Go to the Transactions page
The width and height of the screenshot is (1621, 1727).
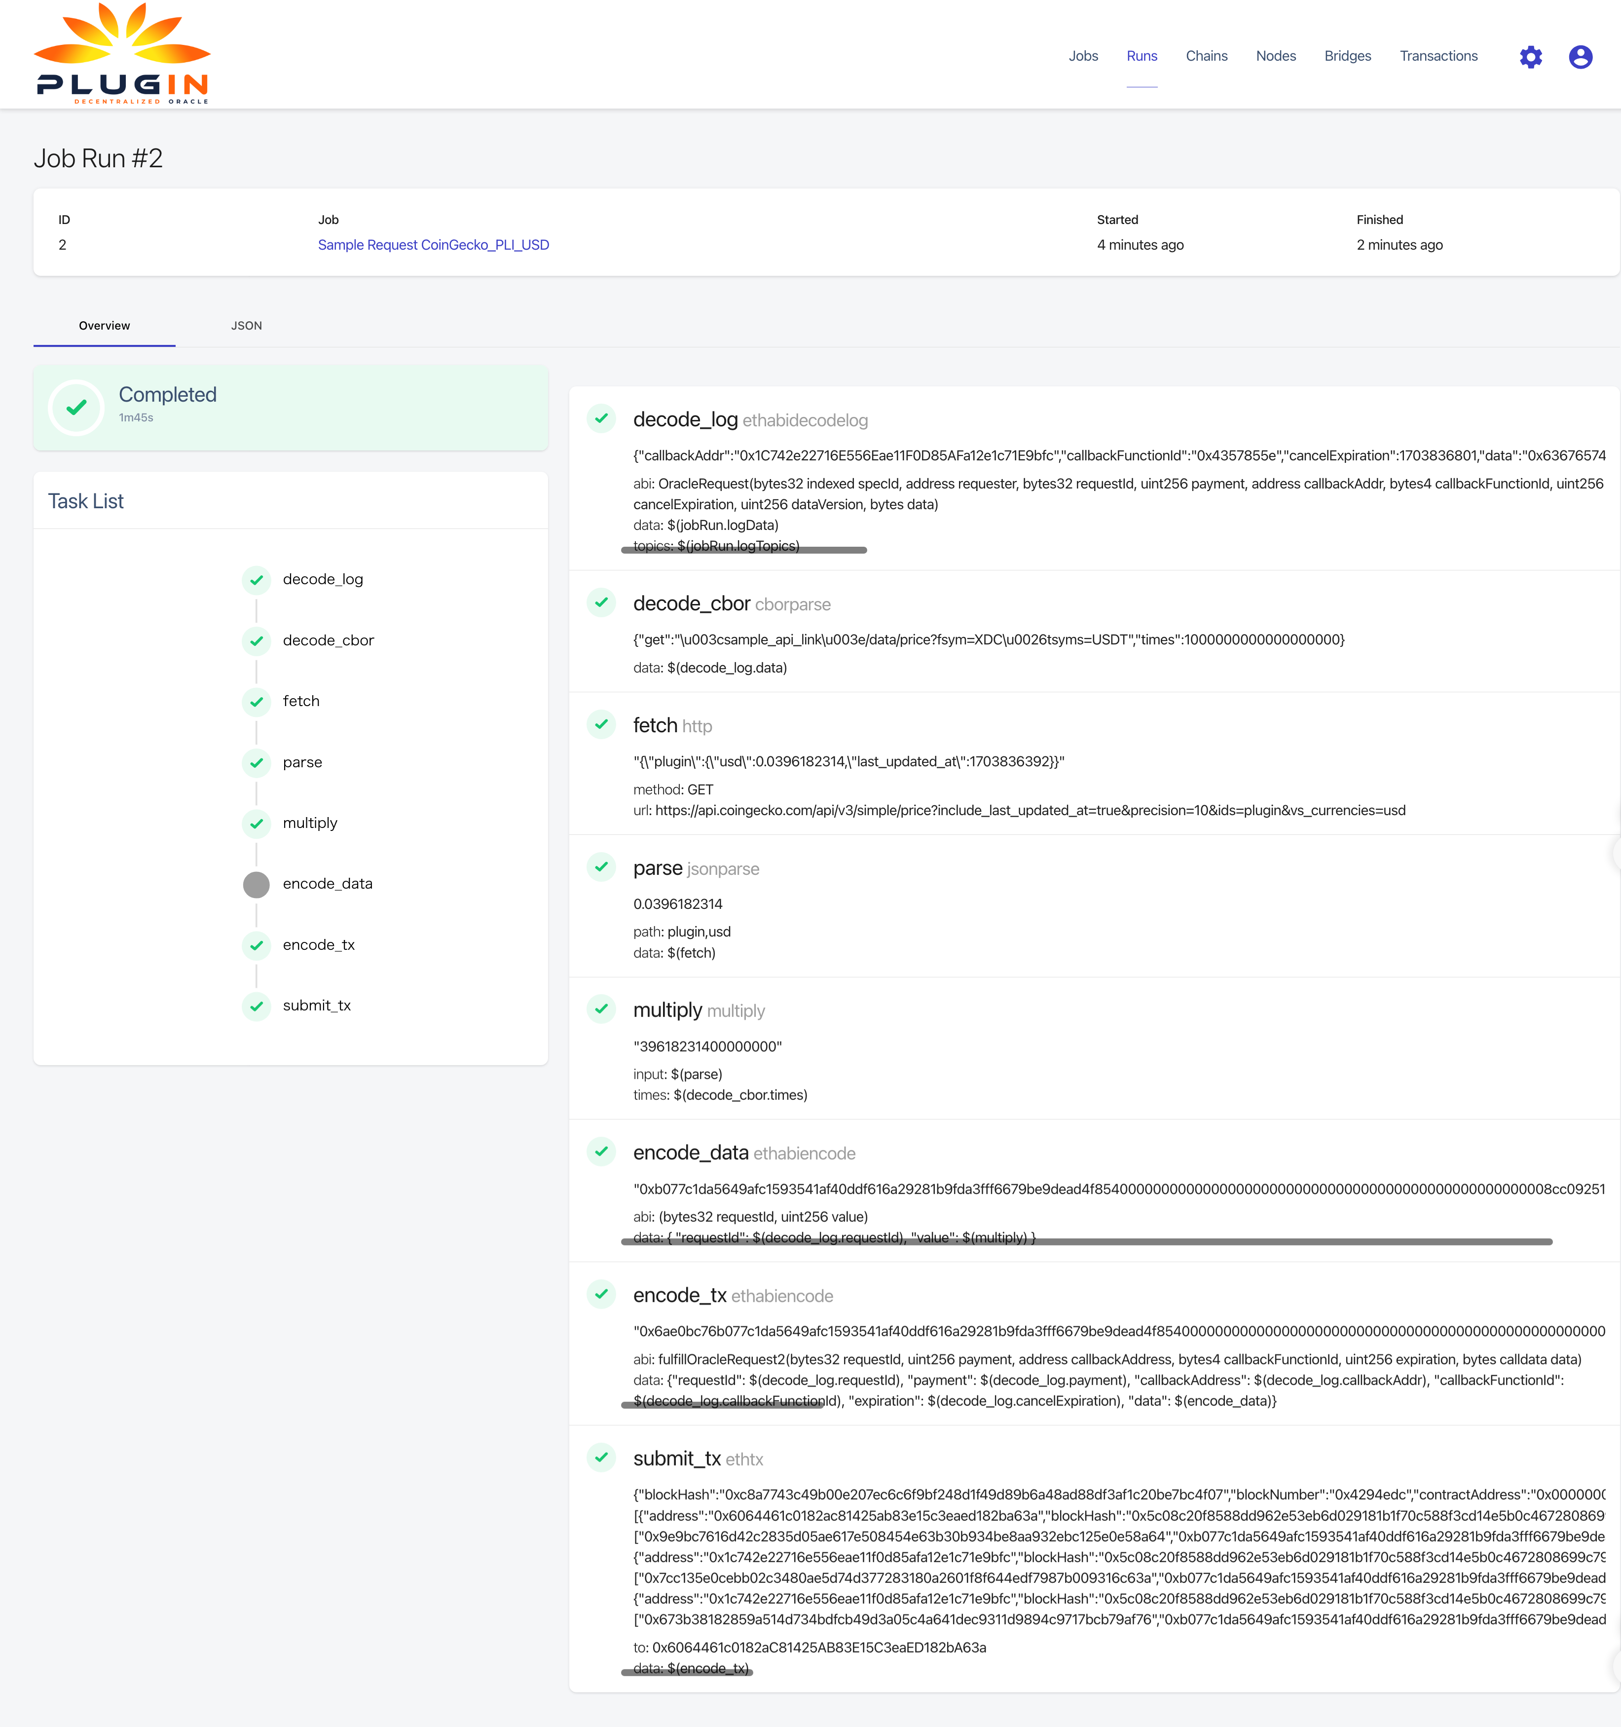click(x=1438, y=56)
